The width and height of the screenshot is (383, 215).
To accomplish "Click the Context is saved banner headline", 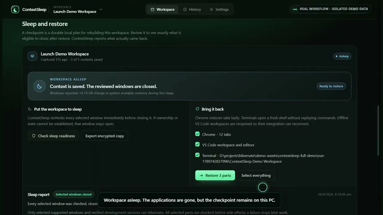I will (x=104, y=87).
